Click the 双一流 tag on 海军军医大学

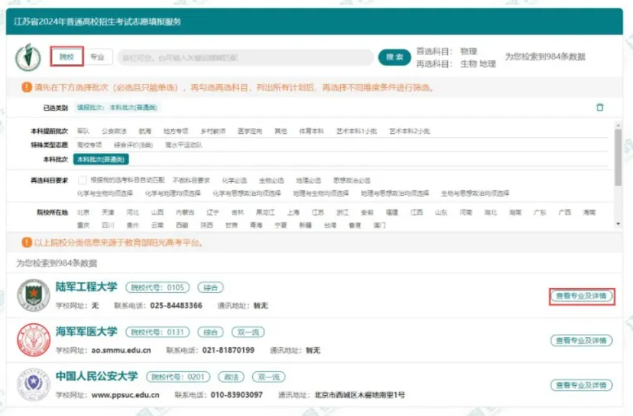click(248, 332)
